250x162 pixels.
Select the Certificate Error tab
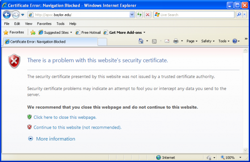(50, 42)
